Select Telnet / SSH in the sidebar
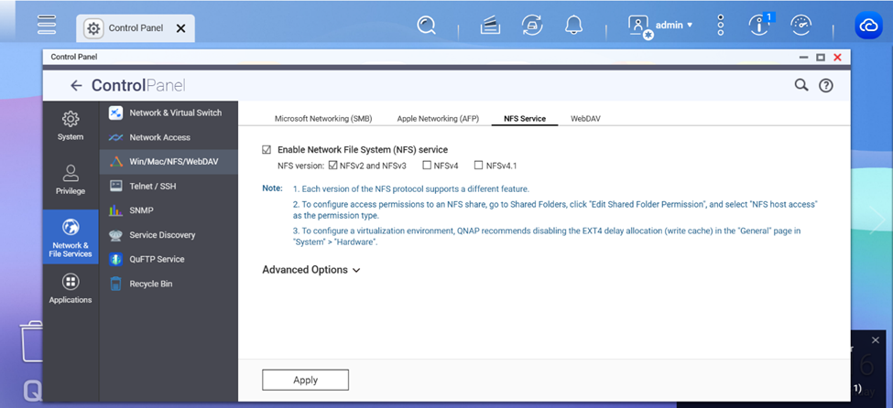The image size is (893, 408). pos(152,186)
